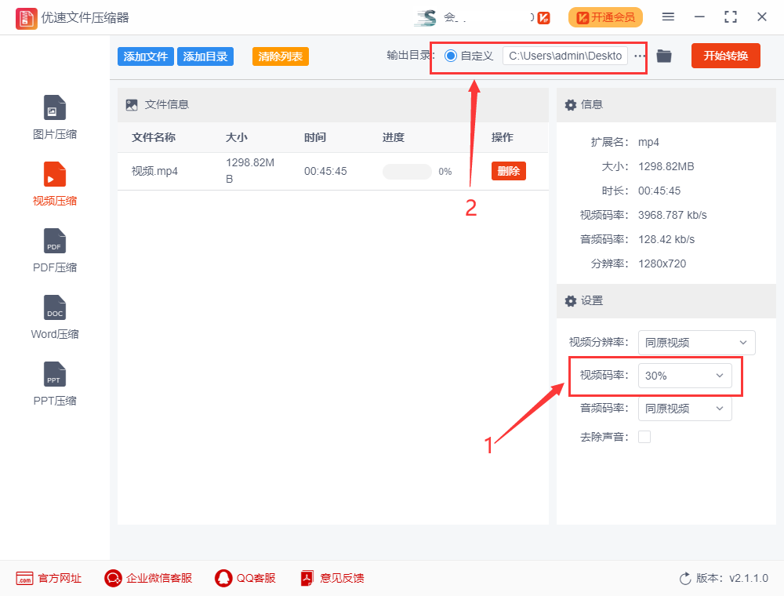This screenshot has width=784, height=596.
Task: Expand the 视频分辨率 dropdown
Action: click(696, 343)
